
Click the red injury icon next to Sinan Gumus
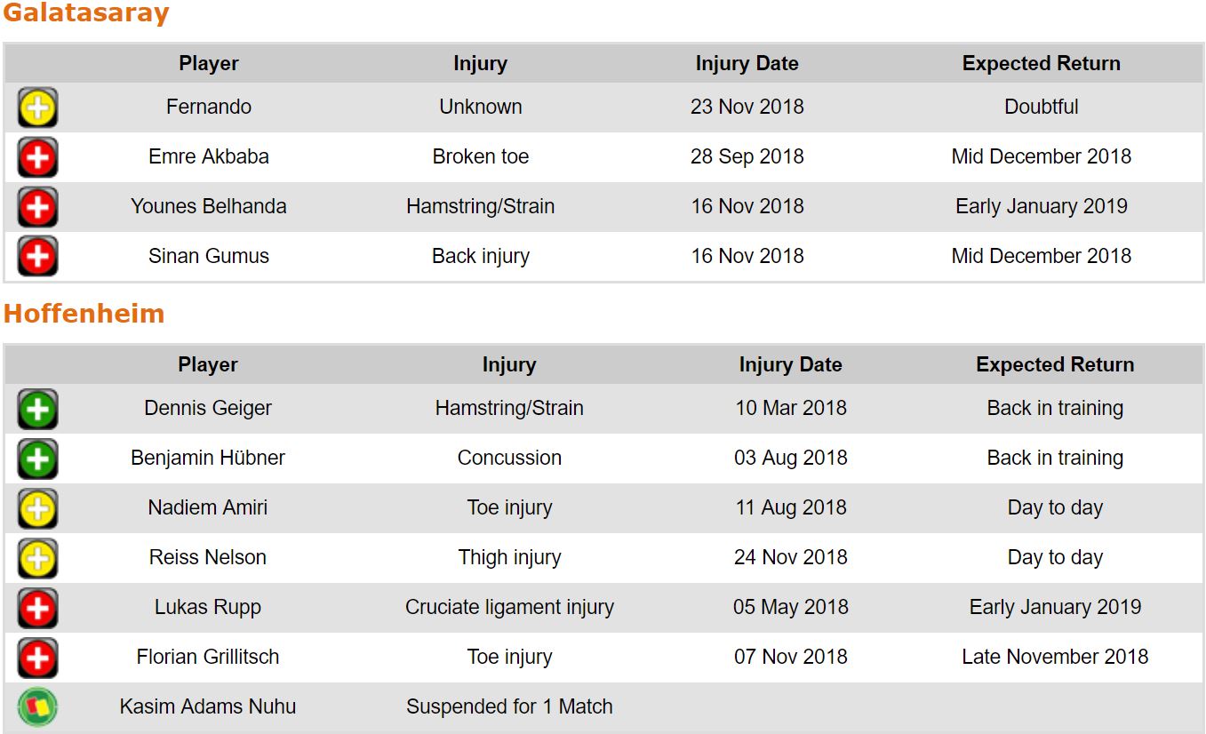coord(37,258)
